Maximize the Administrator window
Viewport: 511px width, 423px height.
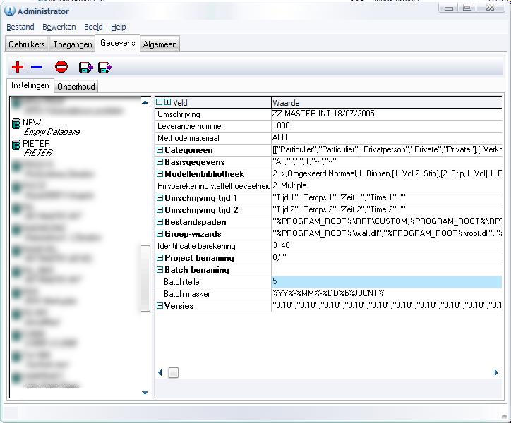click(x=467, y=8)
